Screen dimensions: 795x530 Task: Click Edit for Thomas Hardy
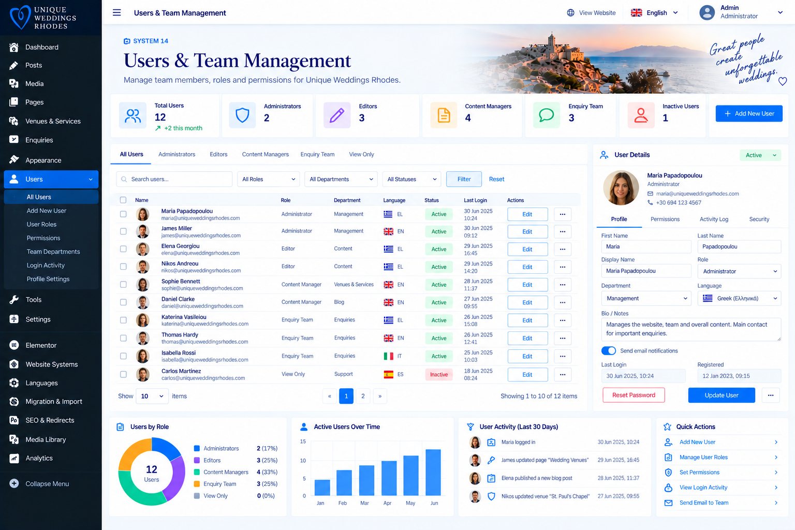[527, 338]
